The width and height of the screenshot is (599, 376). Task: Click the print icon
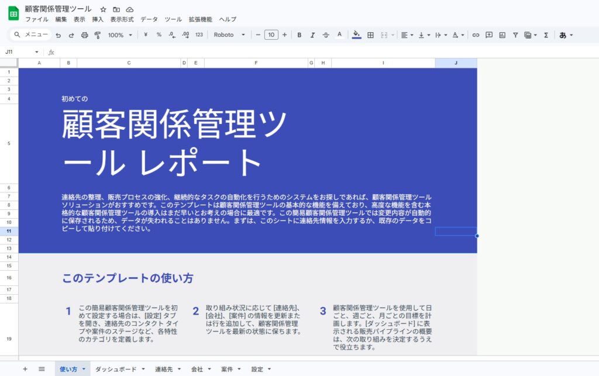coord(84,35)
